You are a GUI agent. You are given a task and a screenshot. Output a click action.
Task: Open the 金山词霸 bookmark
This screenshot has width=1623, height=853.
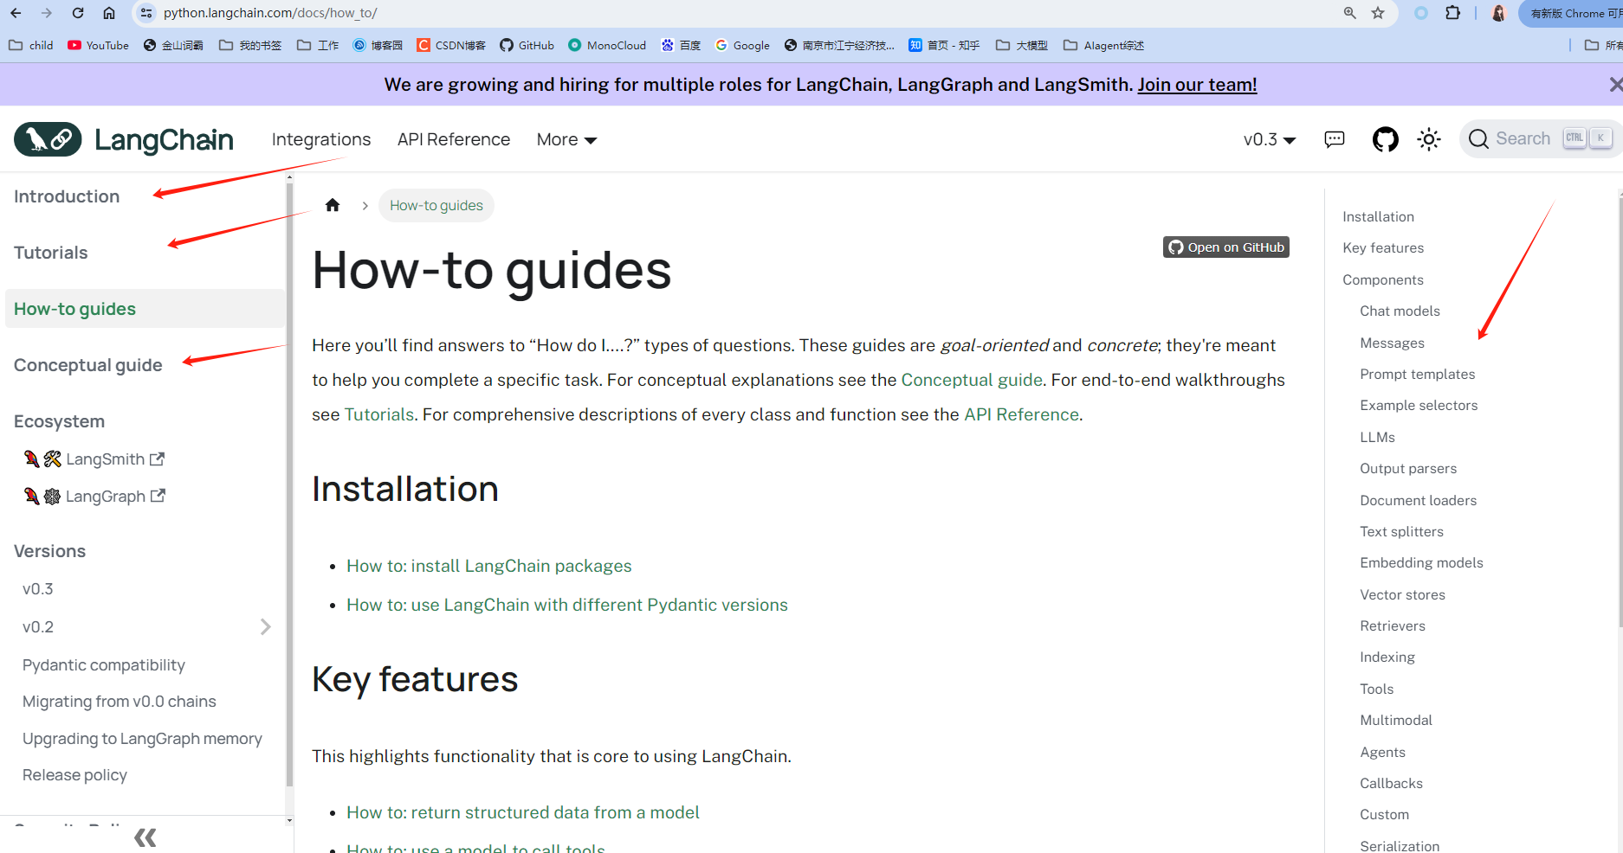pyautogui.click(x=173, y=45)
